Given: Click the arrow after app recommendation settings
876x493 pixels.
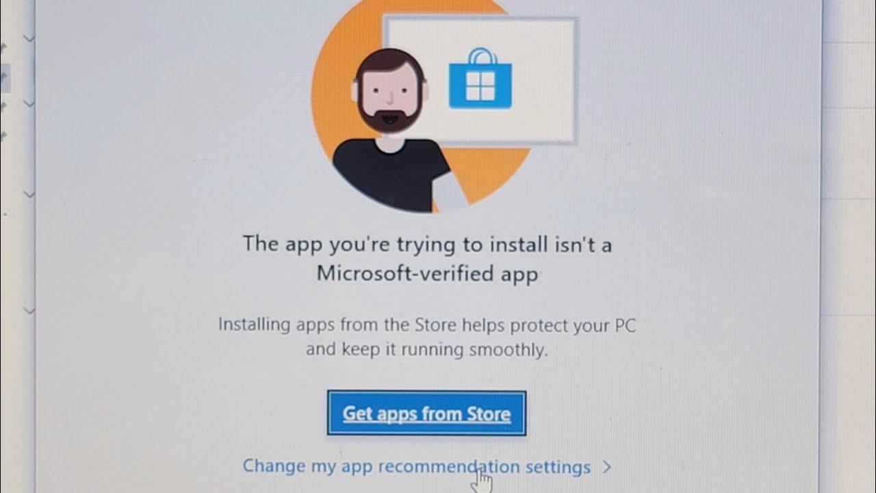Looking at the screenshot, I should tap(606, 467).
